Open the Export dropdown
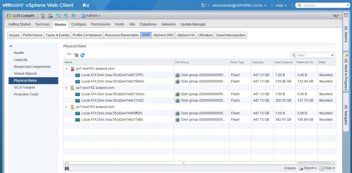This screenshot has height=173, width=352. click(308, 168)
